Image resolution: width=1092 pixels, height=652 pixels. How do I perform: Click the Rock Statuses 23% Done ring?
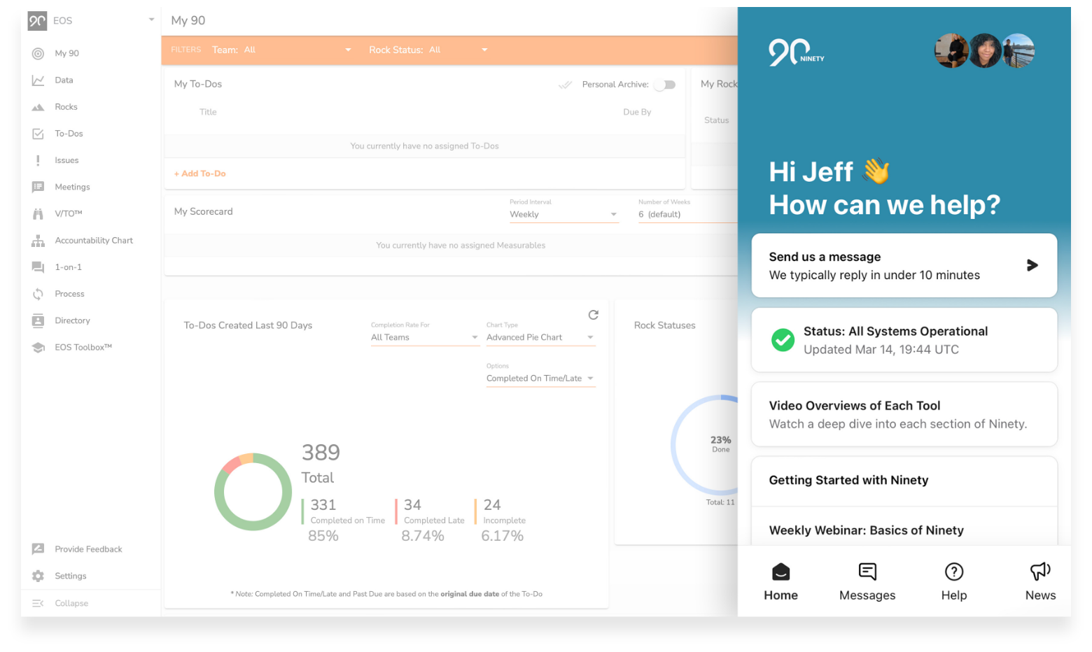705,446
